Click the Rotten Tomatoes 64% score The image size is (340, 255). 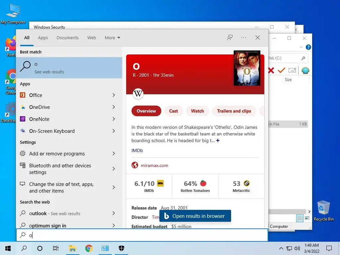(195, 186)
